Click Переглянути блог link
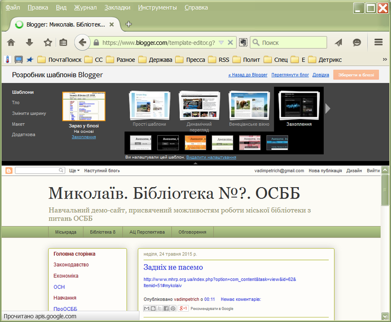Viewport: 391px width, 322px height. click(x=290, y=75)
